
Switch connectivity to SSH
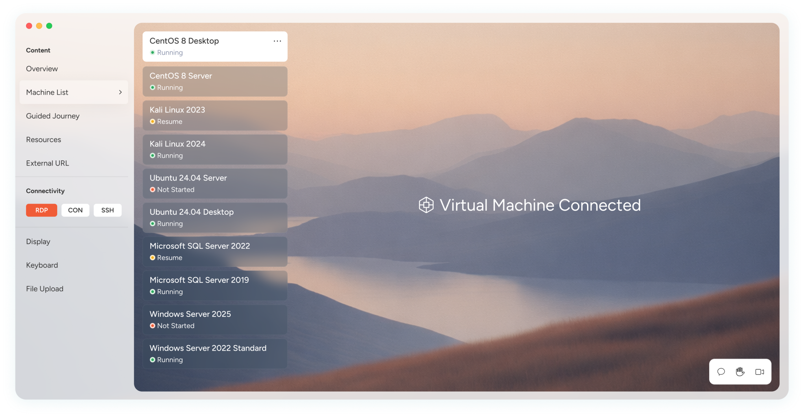pyautogui.click(x=107, y=210)
